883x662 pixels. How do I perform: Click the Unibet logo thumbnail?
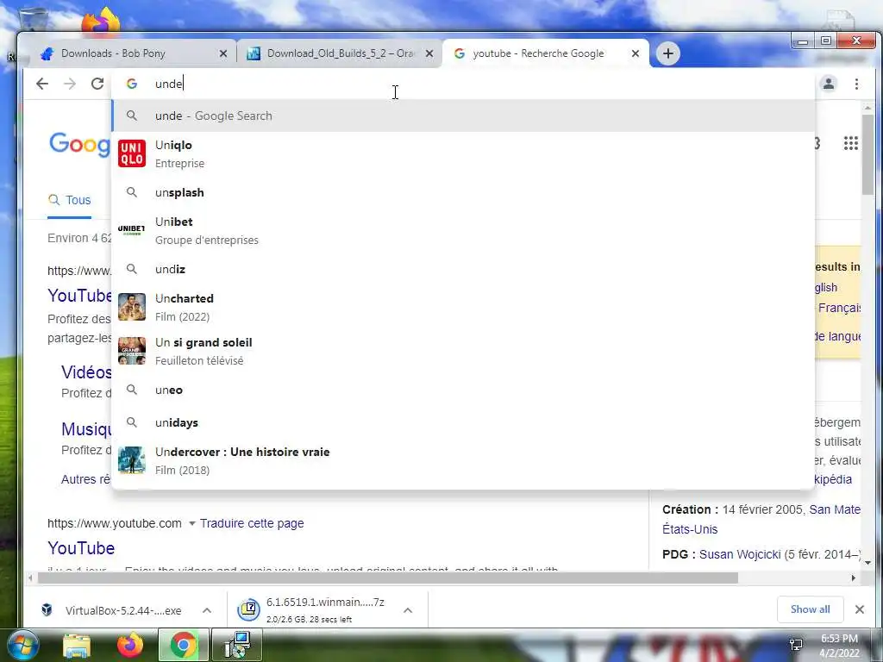click(132, 230)
